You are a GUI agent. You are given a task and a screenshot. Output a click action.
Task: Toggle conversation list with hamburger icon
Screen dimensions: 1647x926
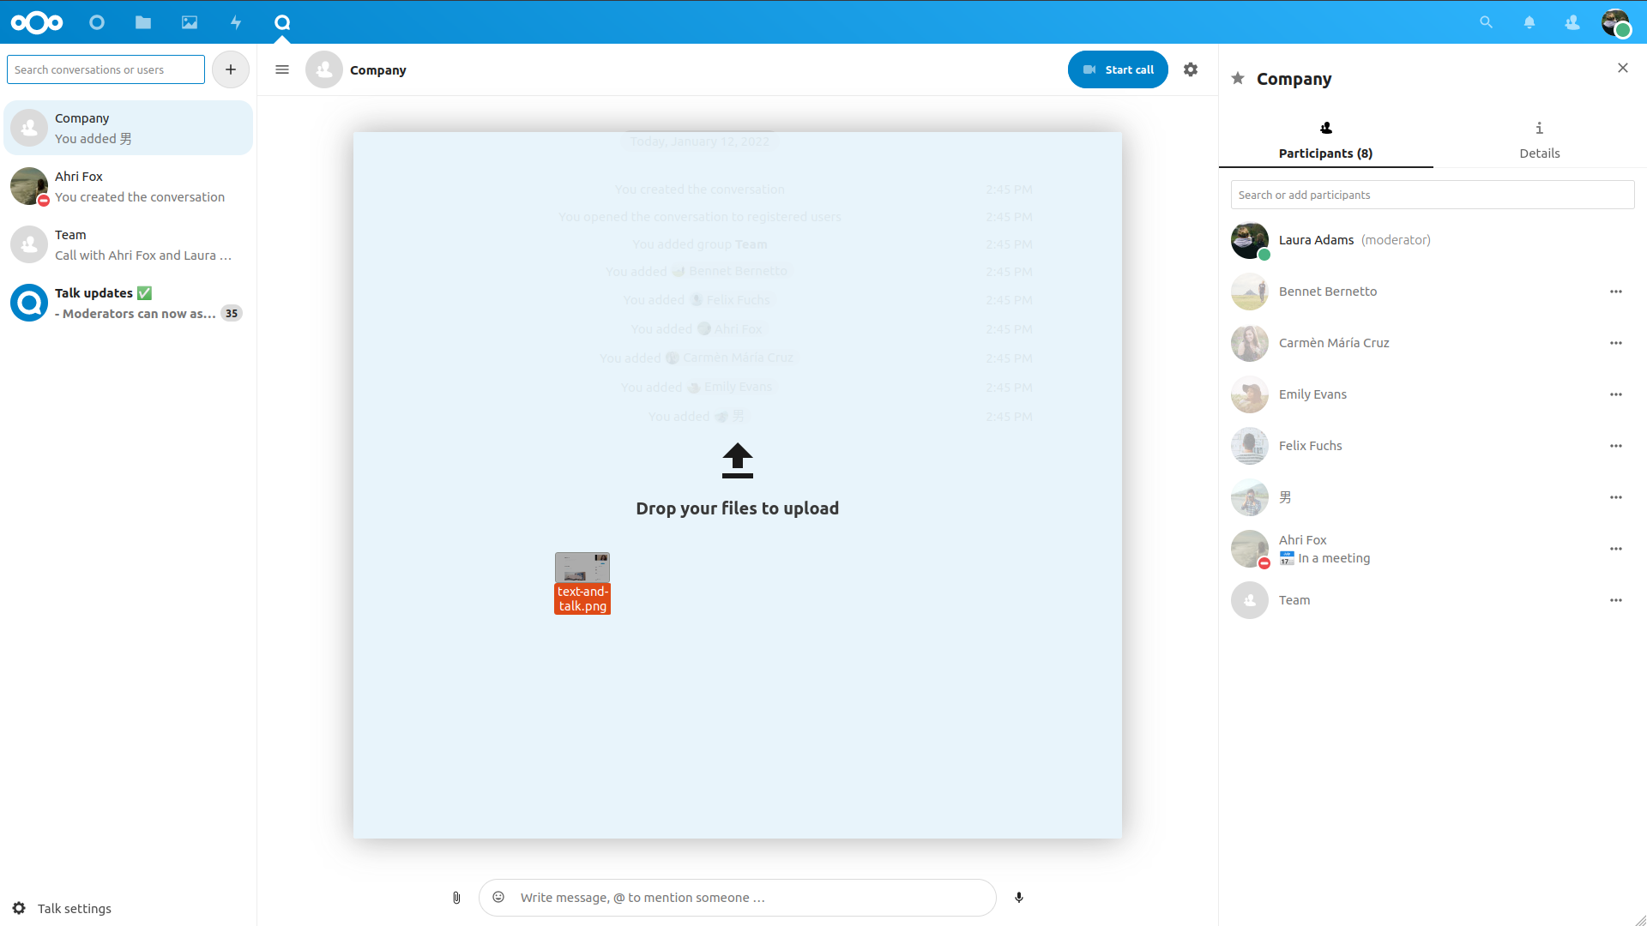click(282, 69)
